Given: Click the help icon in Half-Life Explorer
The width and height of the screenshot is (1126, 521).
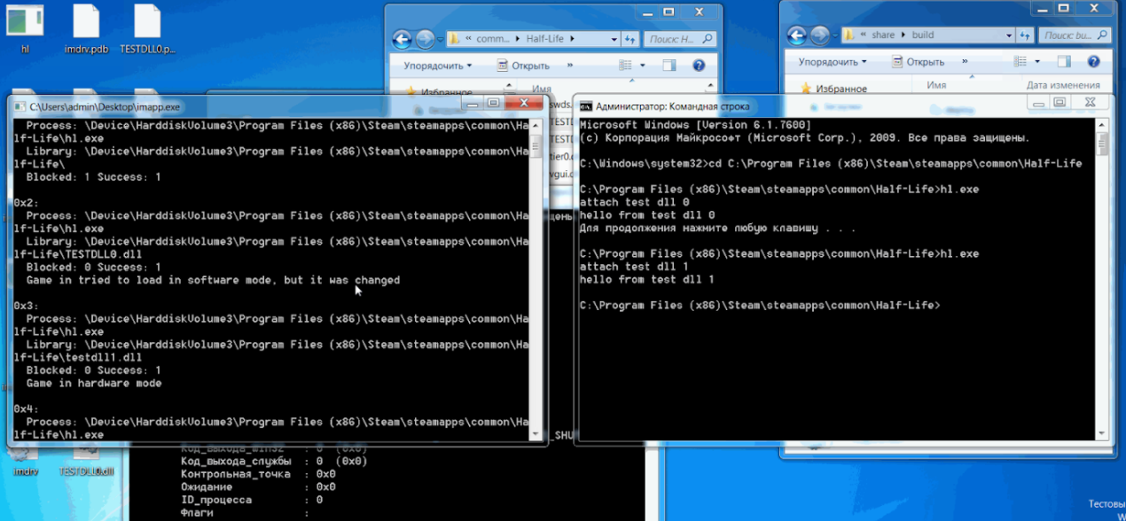Looking at the screenshot, I should pos(699,66).
